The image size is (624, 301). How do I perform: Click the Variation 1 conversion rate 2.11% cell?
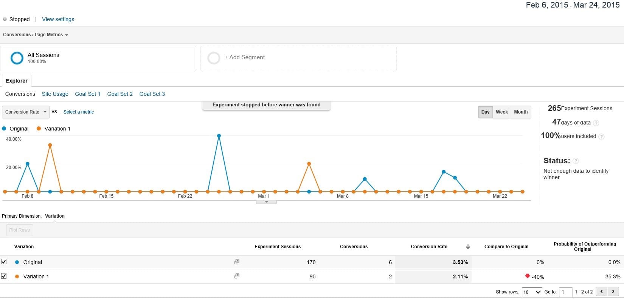[433, 276]
